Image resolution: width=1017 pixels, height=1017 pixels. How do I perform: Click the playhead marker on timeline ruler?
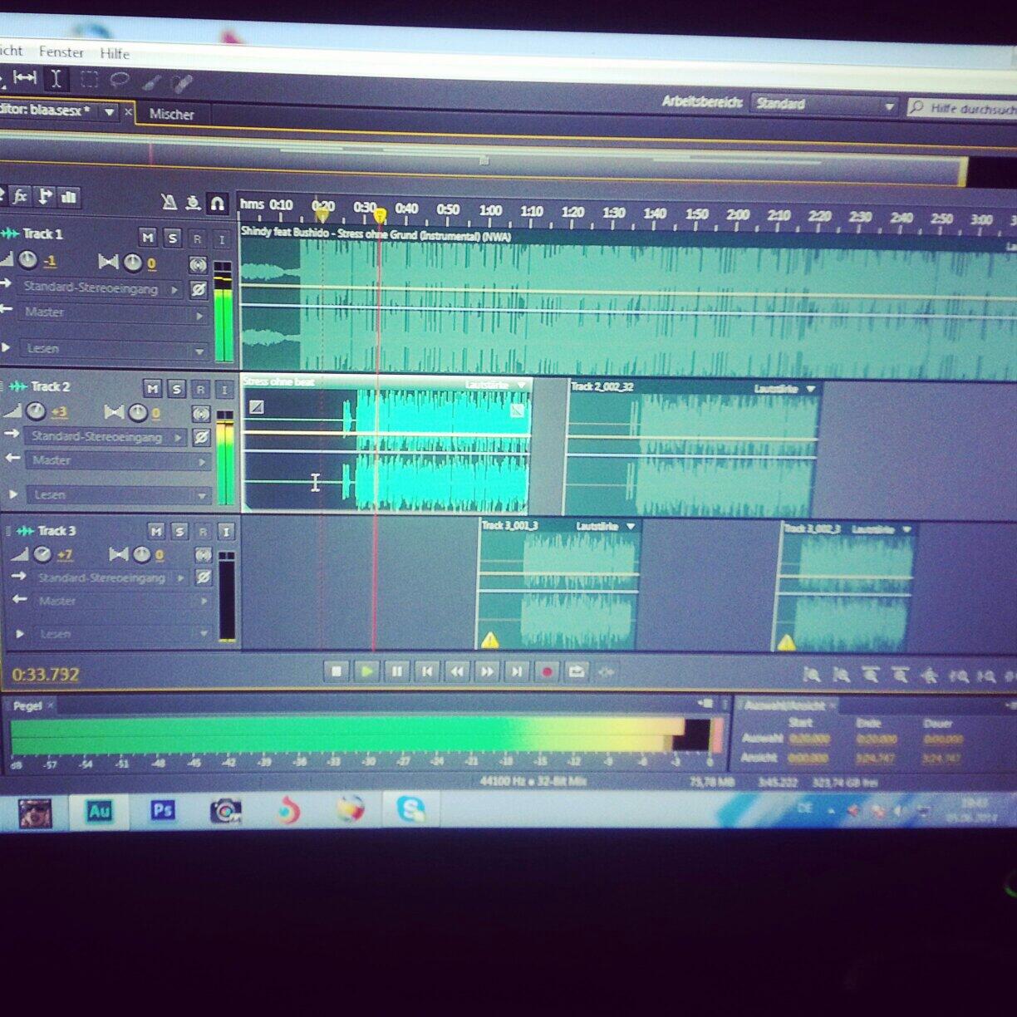point(380,216)
